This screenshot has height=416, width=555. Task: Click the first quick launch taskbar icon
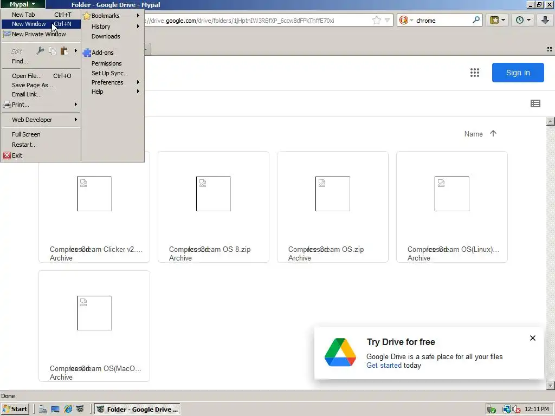click(x=43, y=409)
